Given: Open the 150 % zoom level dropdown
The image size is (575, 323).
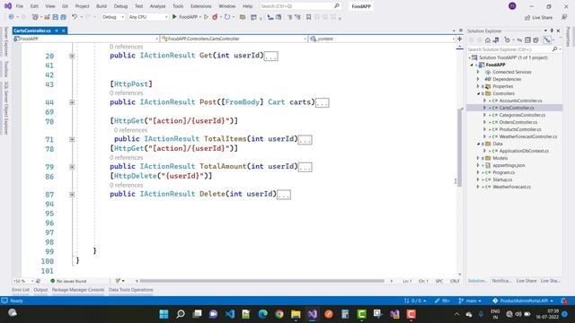Looking at the screenshot, I should tap(23, 281).
